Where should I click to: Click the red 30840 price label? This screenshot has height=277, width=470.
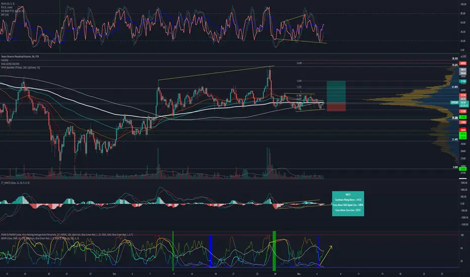click(x=463, y=130)
